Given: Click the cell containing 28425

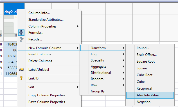Looking at the screenshot, I should tap(10, 62).
